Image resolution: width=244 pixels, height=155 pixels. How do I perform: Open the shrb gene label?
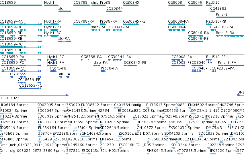95,3
